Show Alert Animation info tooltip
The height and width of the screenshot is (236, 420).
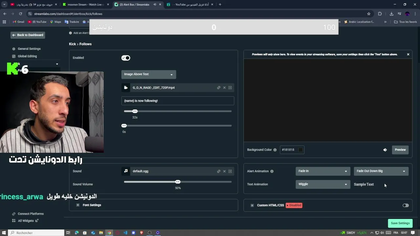272,171
